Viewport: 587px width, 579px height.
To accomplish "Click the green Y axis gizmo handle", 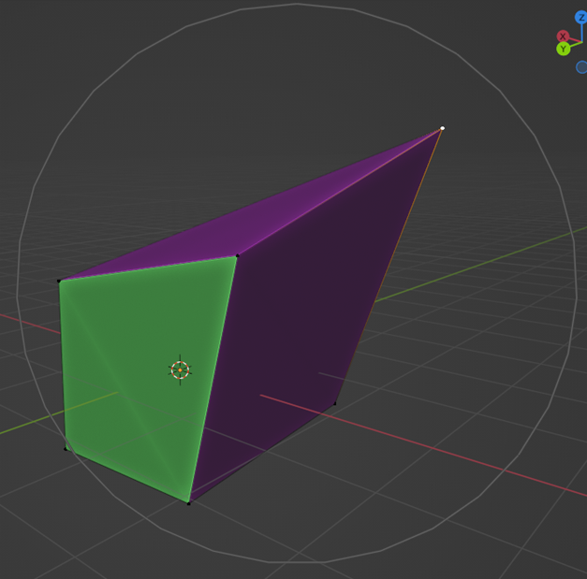I will pyautogui.click(x=564, y=49).
